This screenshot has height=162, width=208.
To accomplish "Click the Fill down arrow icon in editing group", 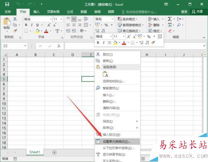I will 170,25.
